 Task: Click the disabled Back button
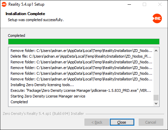pyautogui.click(x=97, y=122)
